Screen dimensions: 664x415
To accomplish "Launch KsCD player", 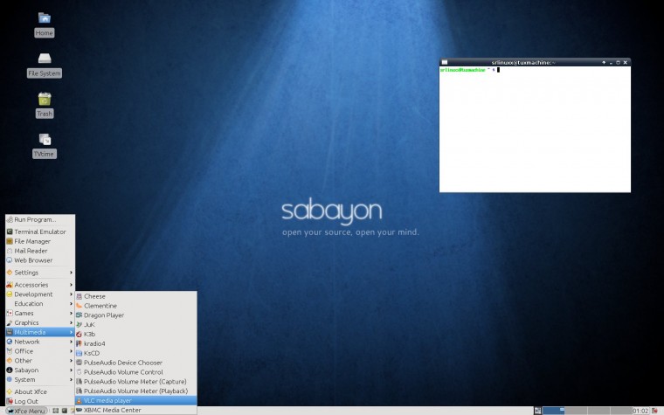I will pyautogui.click(x=136, y=353).
